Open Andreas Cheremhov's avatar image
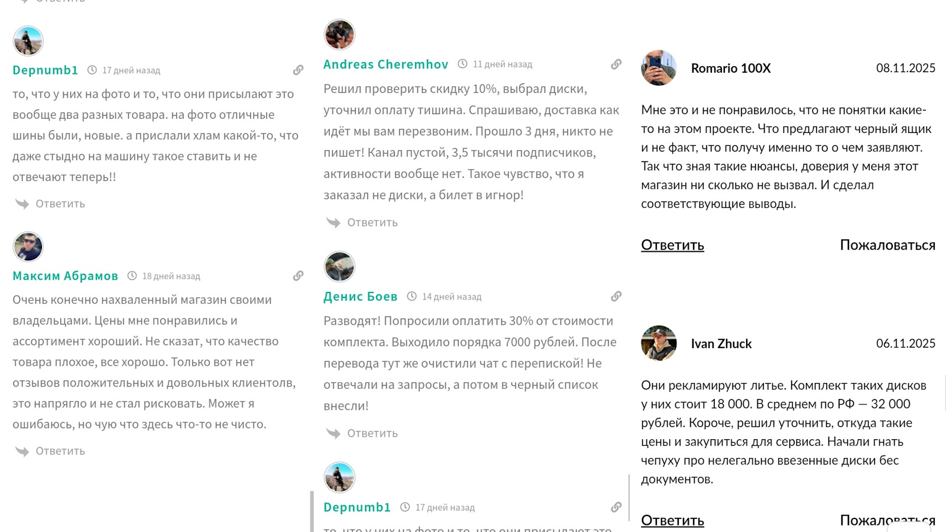This screenshot has width=946, height=532. (339, 35)
